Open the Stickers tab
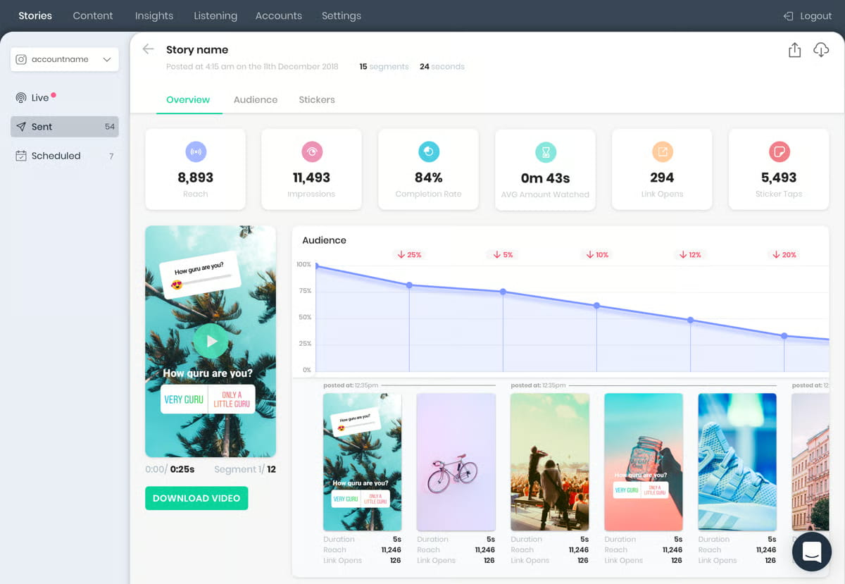 click(316, 99)
